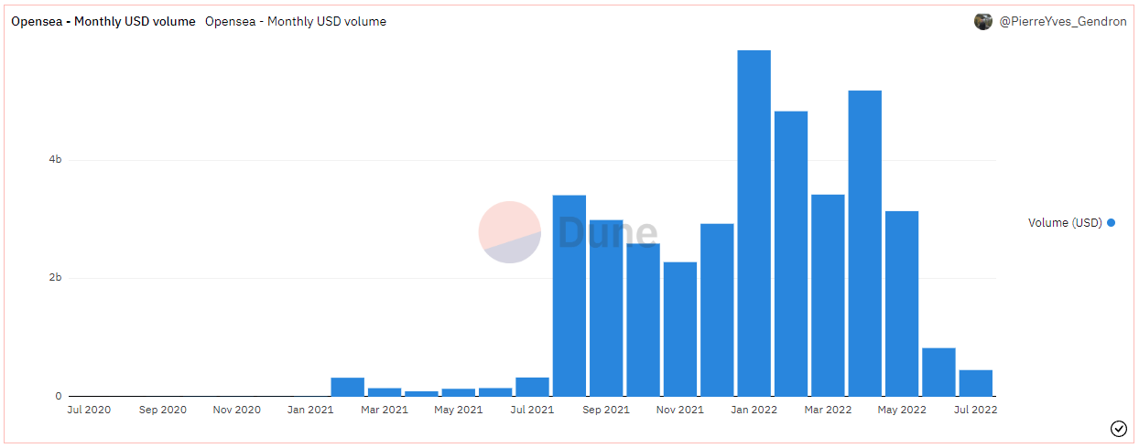Image resolution: width=1139 pixels, height=448 pixels.
Task: Select the May 2022 bar
Action: coord(902,304)
